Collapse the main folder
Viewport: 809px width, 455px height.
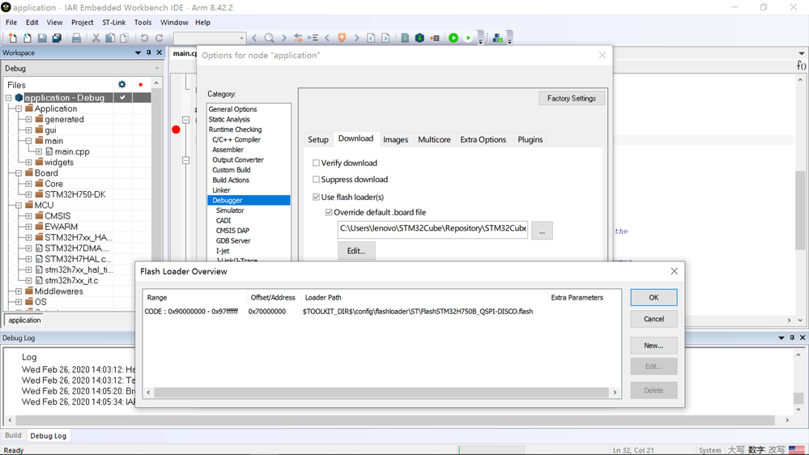coord(29,141)
